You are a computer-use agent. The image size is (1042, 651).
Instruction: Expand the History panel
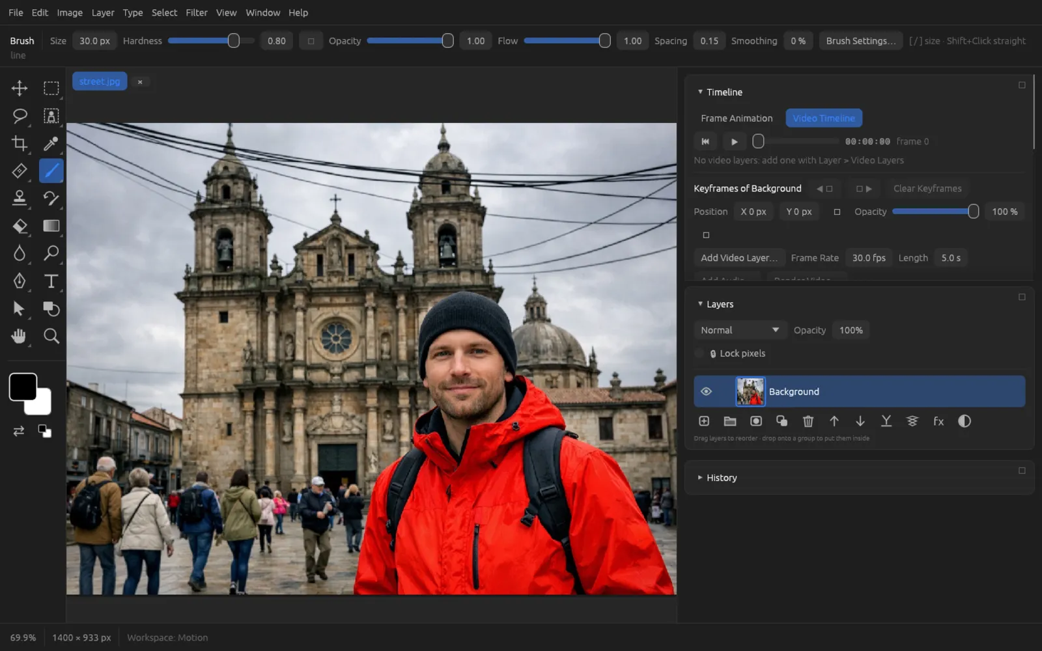[700, 477]
